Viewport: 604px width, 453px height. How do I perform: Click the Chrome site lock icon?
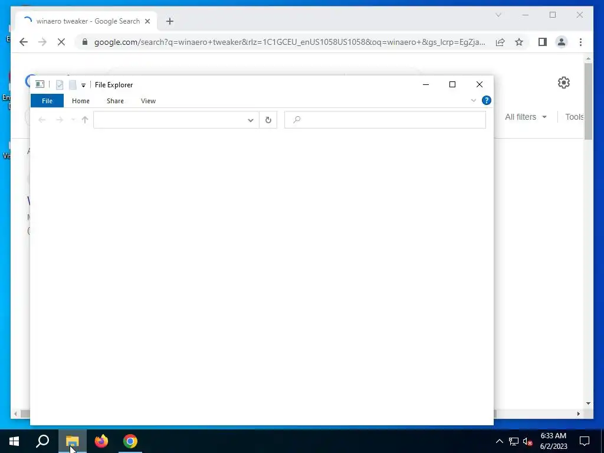85,42
